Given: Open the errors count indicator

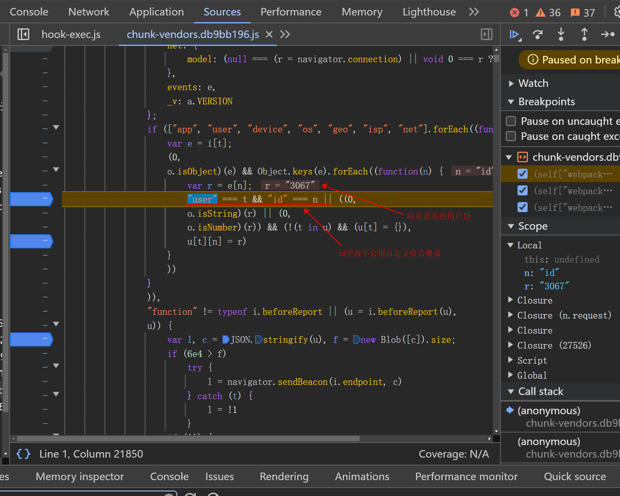Looking at the screenshot, I should [519, 13].
